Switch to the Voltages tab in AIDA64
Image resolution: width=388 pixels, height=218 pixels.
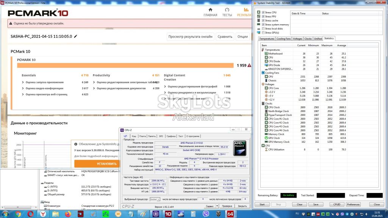[297, 39]
